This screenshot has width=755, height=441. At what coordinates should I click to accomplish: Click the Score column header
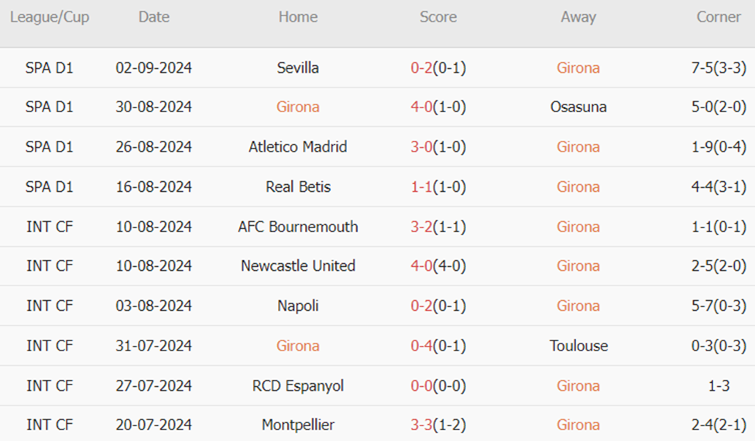(438, 17)
